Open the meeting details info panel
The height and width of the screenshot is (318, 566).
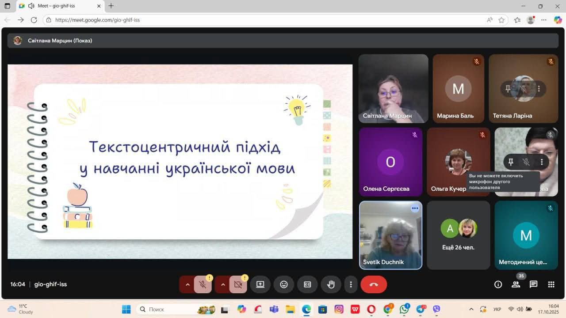pos(498,284)
